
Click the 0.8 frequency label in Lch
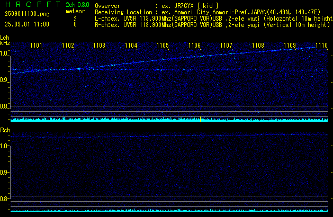tap(4, 106)
